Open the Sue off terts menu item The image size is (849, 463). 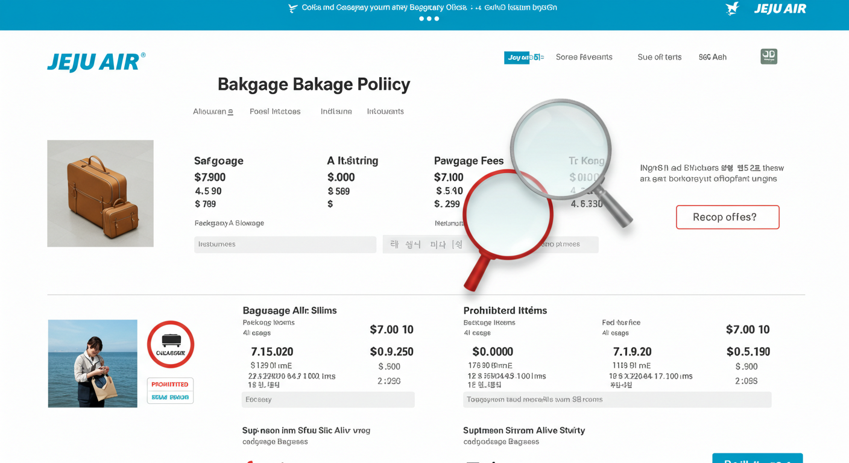click(659, 57)
